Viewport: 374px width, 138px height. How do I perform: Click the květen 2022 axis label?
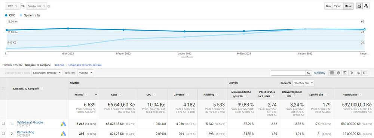(x=244, y=54)
